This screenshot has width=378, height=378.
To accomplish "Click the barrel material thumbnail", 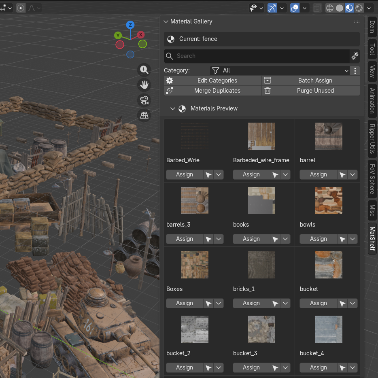I will click(329, 136).
